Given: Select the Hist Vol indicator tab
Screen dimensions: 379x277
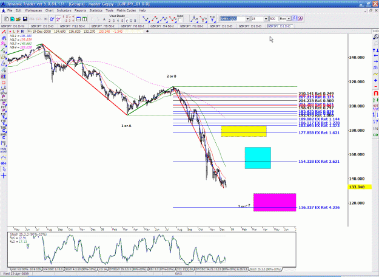Looking at the screenshot, I should click(x=26, y=269).
